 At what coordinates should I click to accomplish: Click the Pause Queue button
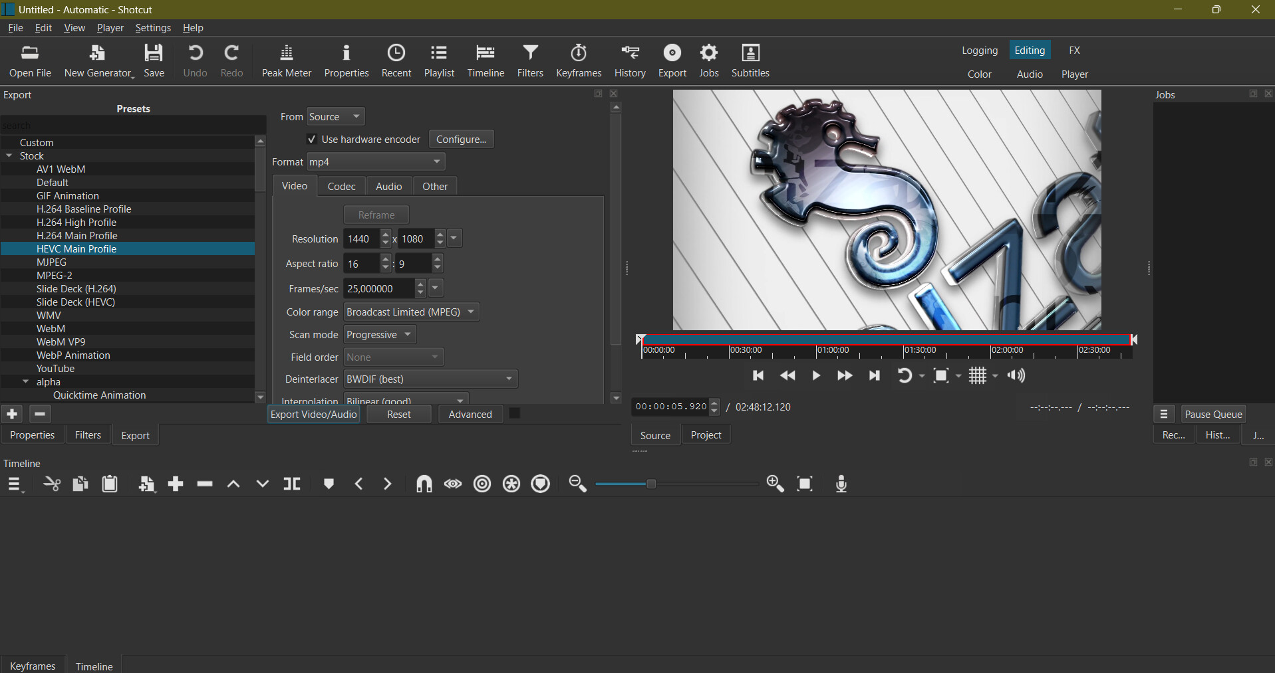[1212, 415]
